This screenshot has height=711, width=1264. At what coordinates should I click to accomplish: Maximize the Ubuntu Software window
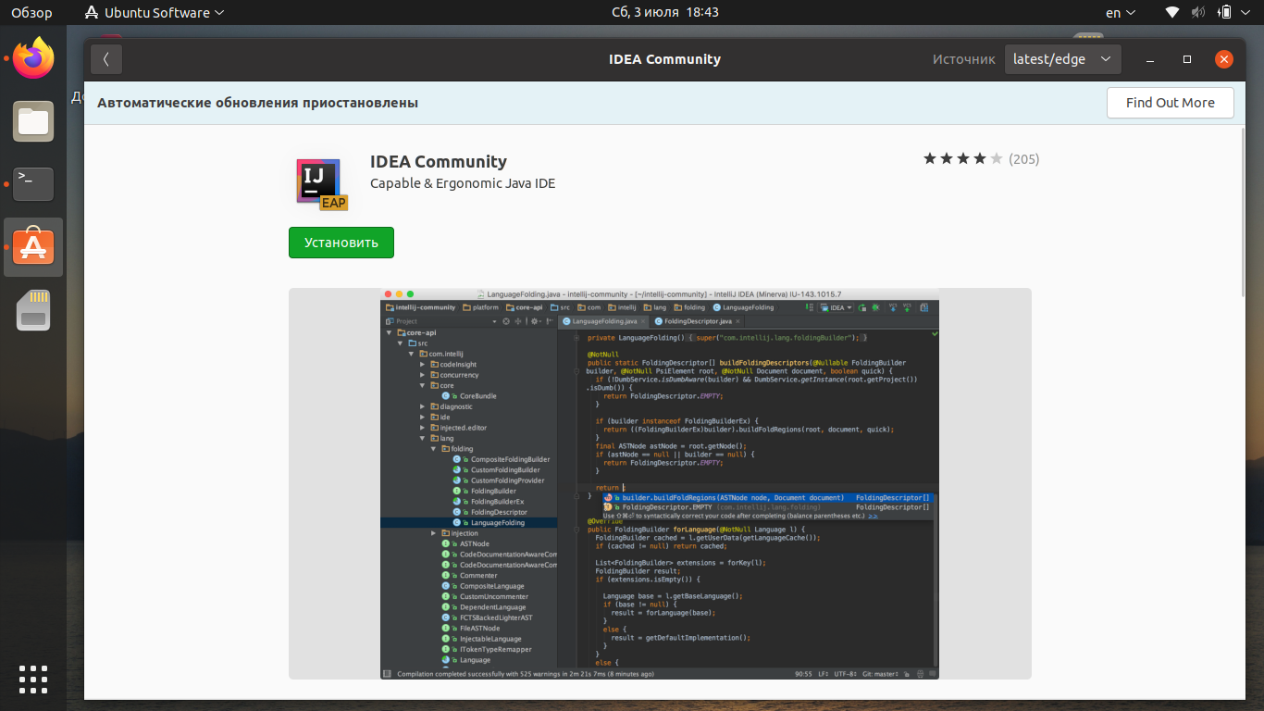click(1187, 59)
